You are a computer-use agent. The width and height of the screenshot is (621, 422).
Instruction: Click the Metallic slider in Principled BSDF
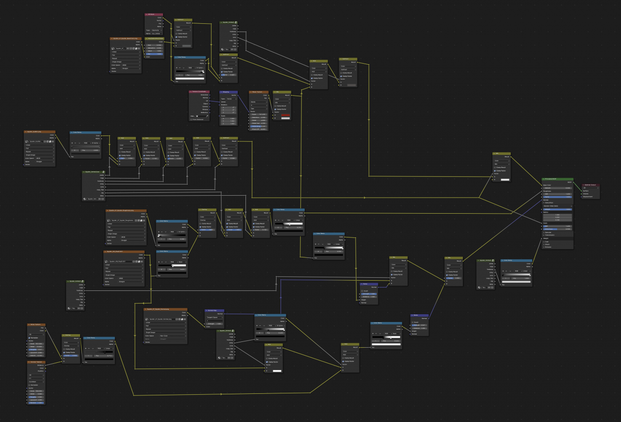pyautogui.click(x=557, y=188)
